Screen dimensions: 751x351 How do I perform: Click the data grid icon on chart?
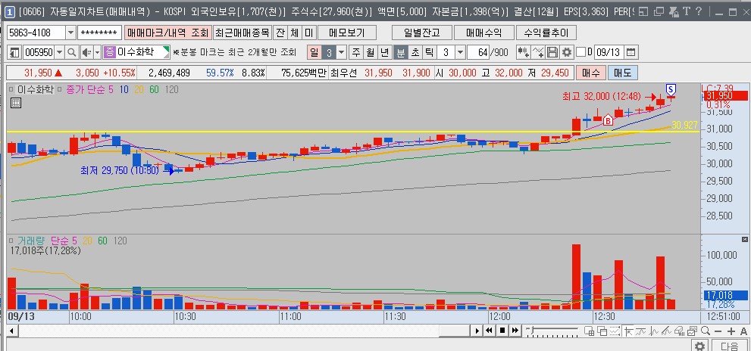[x=15, y=103]
